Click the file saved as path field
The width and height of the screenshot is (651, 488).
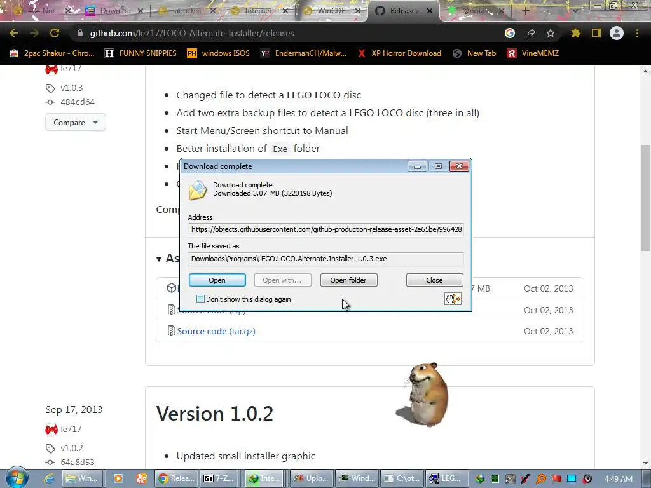tap(326, 259)
